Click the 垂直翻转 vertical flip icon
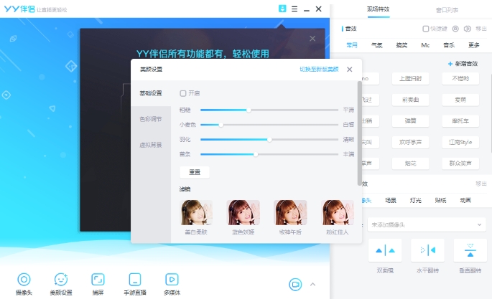 [x=470, y=250]
